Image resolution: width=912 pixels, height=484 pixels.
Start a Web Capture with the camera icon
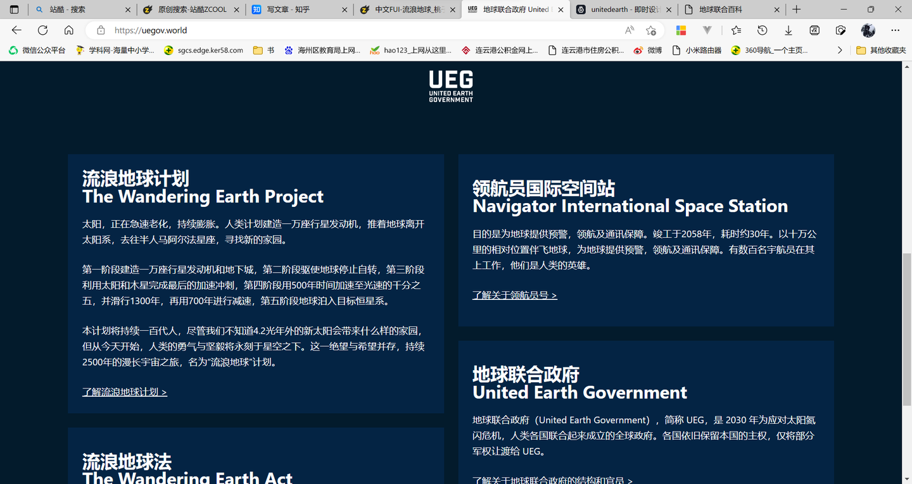pyautogui.click(x=840, y=30)
